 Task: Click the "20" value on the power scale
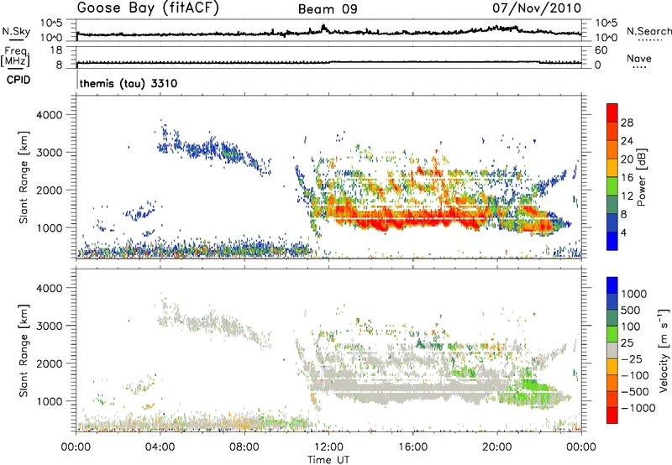627,159
